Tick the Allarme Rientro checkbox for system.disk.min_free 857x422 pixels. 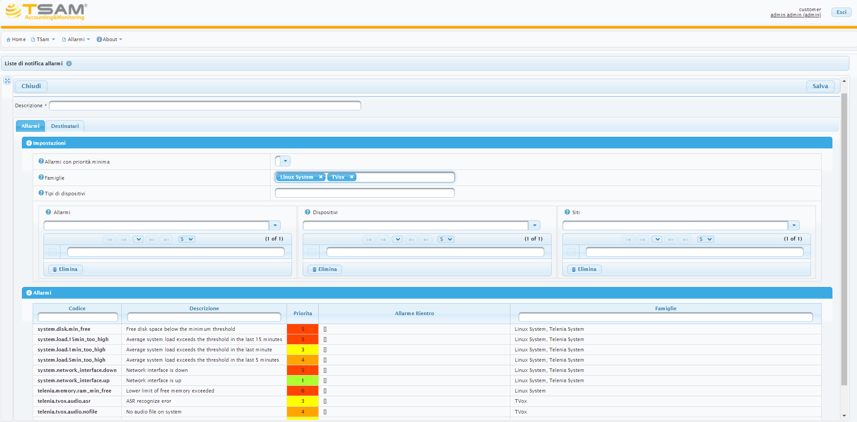coord(325,329)
